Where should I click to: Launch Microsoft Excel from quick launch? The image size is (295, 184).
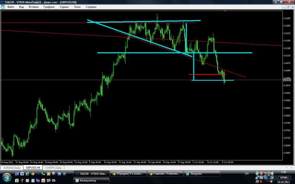[x=17, y=181]
